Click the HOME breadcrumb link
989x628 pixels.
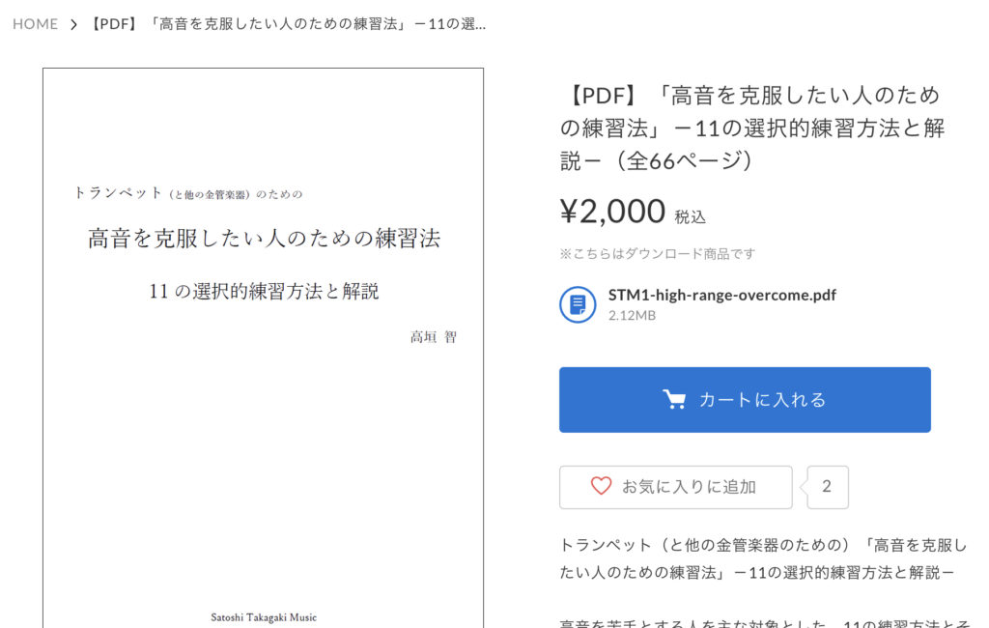point(36,24)
